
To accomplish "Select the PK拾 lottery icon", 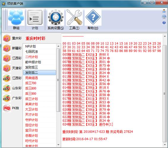I will coord(7,108).
